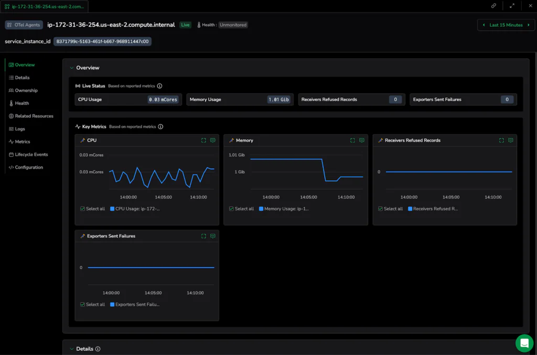Uncheck Select all under Memory chart
This screenshot has height=355, width=537.
231,209
